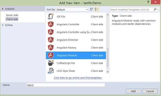Expand the Online tree node
161x96 pixels.
(3, 25)
